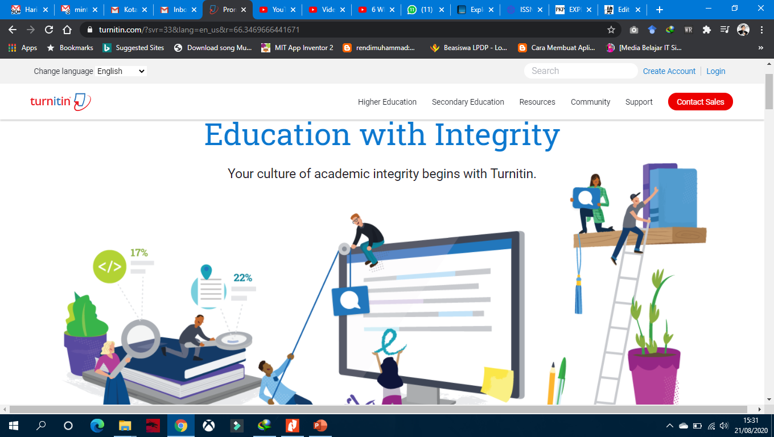
Task: Open the Bookmarks folder in bookmarks bar
Action: pyautogui.click(x=69, y=48)
